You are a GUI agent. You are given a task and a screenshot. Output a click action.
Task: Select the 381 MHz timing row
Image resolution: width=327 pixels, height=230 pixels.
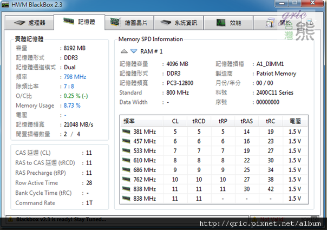tap(214, 132)
